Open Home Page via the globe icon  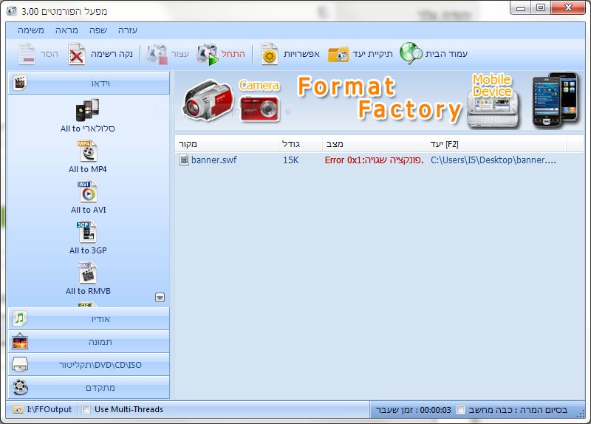click(411, 53)
